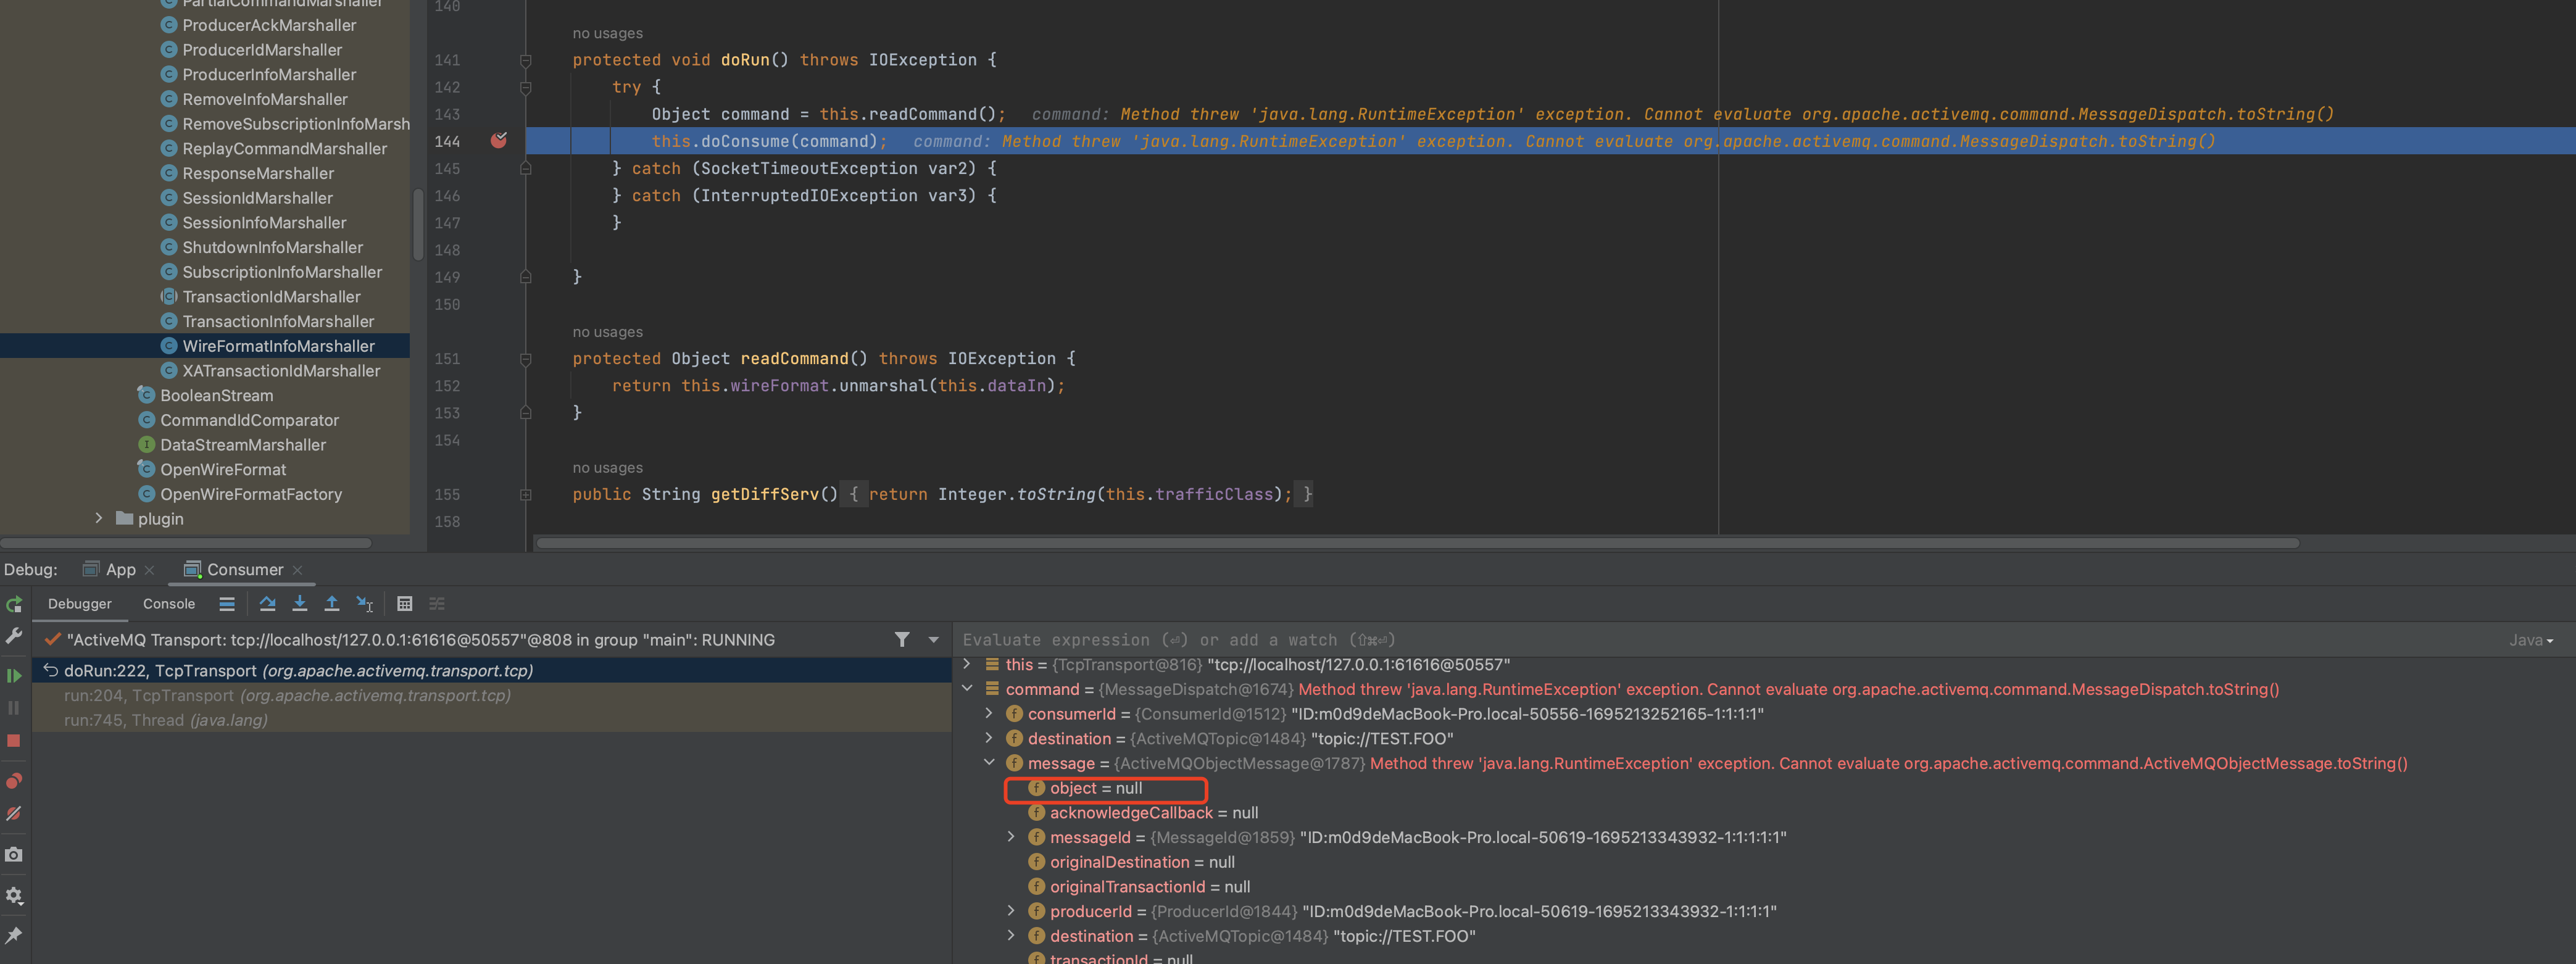
Task: Open the OpenWireFormat class in tree
Action: coord(223,470)
